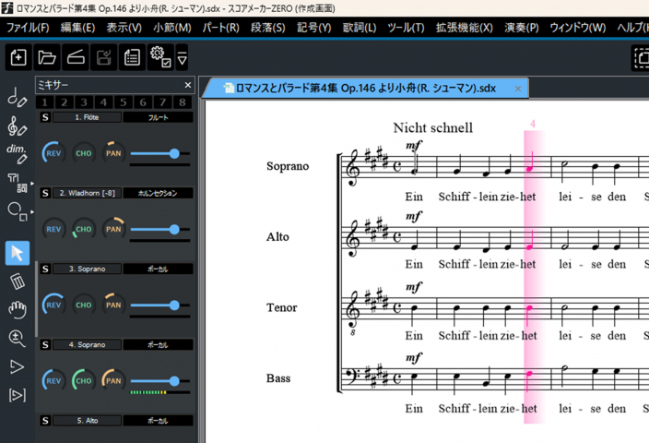Select the dim. expression input tool
Screen dimensions: 649x443
click(x=17, y=153)
